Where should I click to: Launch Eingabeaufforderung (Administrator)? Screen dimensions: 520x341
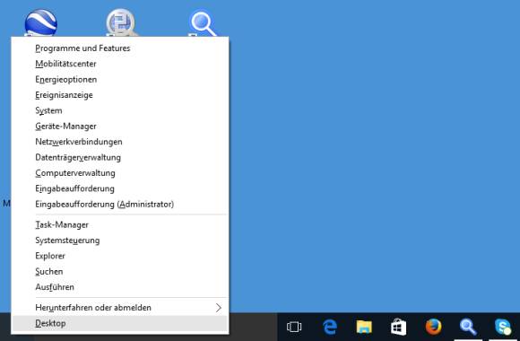(x=120, y=205)
